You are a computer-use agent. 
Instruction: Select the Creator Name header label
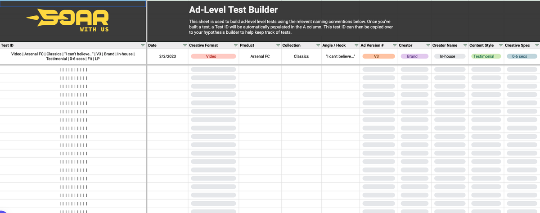tap(445, 45)
